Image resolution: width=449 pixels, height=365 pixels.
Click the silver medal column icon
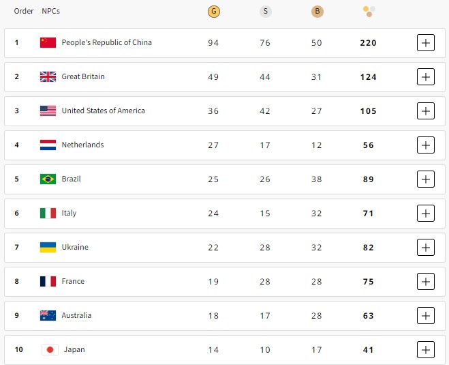(x=265, y=11)
